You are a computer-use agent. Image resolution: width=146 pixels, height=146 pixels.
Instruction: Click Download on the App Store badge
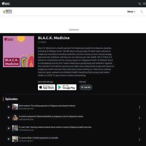46,87
